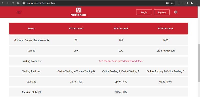
Task: Click ECN Account trading platform cell
Action: point(166,71)
